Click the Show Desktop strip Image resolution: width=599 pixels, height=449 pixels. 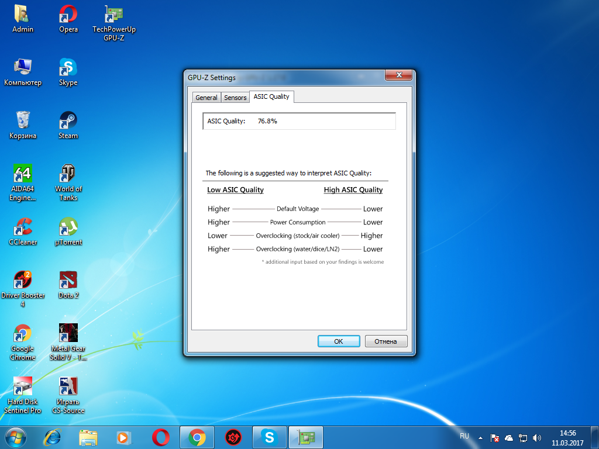click(595, 437)
